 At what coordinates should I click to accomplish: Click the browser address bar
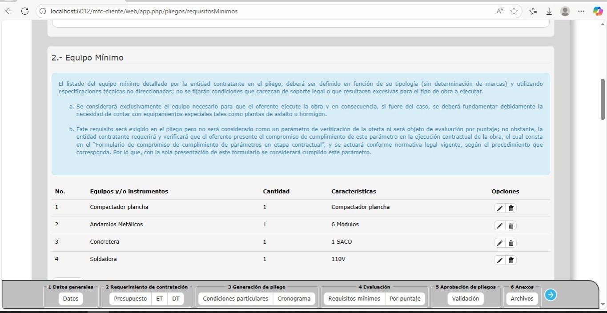[267, 11]
